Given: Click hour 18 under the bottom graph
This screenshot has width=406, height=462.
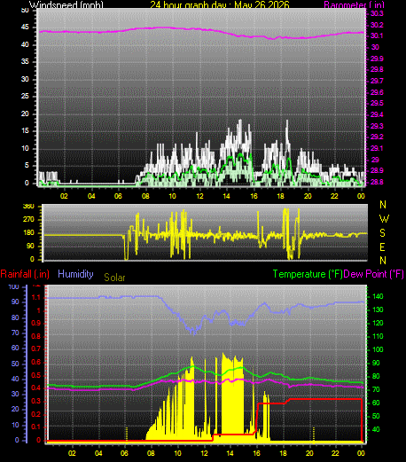Looking at the screenshot, I should point(283,453).
